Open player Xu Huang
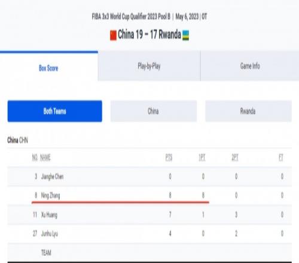This screenshot has width=299, height=263. click(49, 215)
